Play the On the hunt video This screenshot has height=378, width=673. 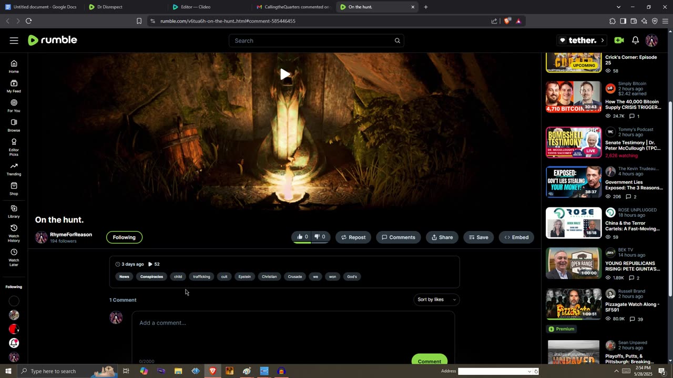pos(284,74)
